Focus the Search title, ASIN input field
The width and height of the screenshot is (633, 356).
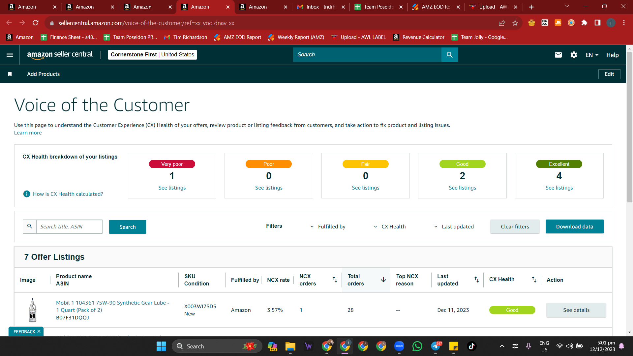coord(69,226)
